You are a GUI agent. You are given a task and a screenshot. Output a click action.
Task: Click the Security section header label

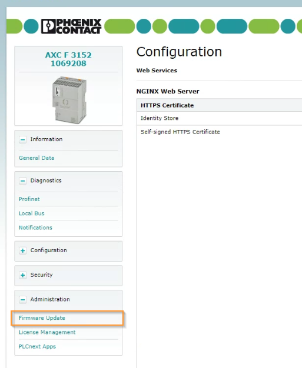[x=41, y=275]
